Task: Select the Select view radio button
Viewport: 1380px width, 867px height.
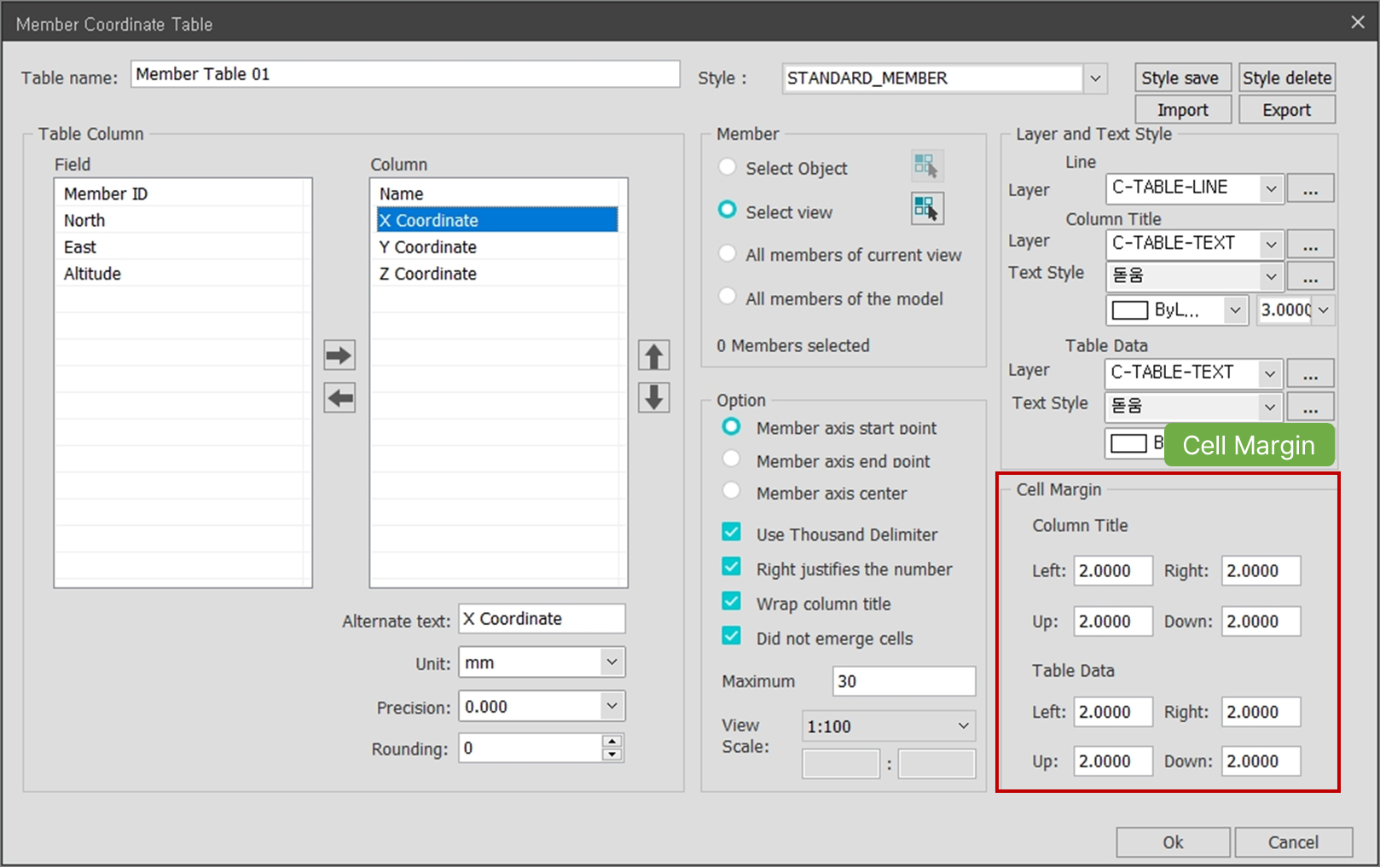Action: (x=728, y=209)
